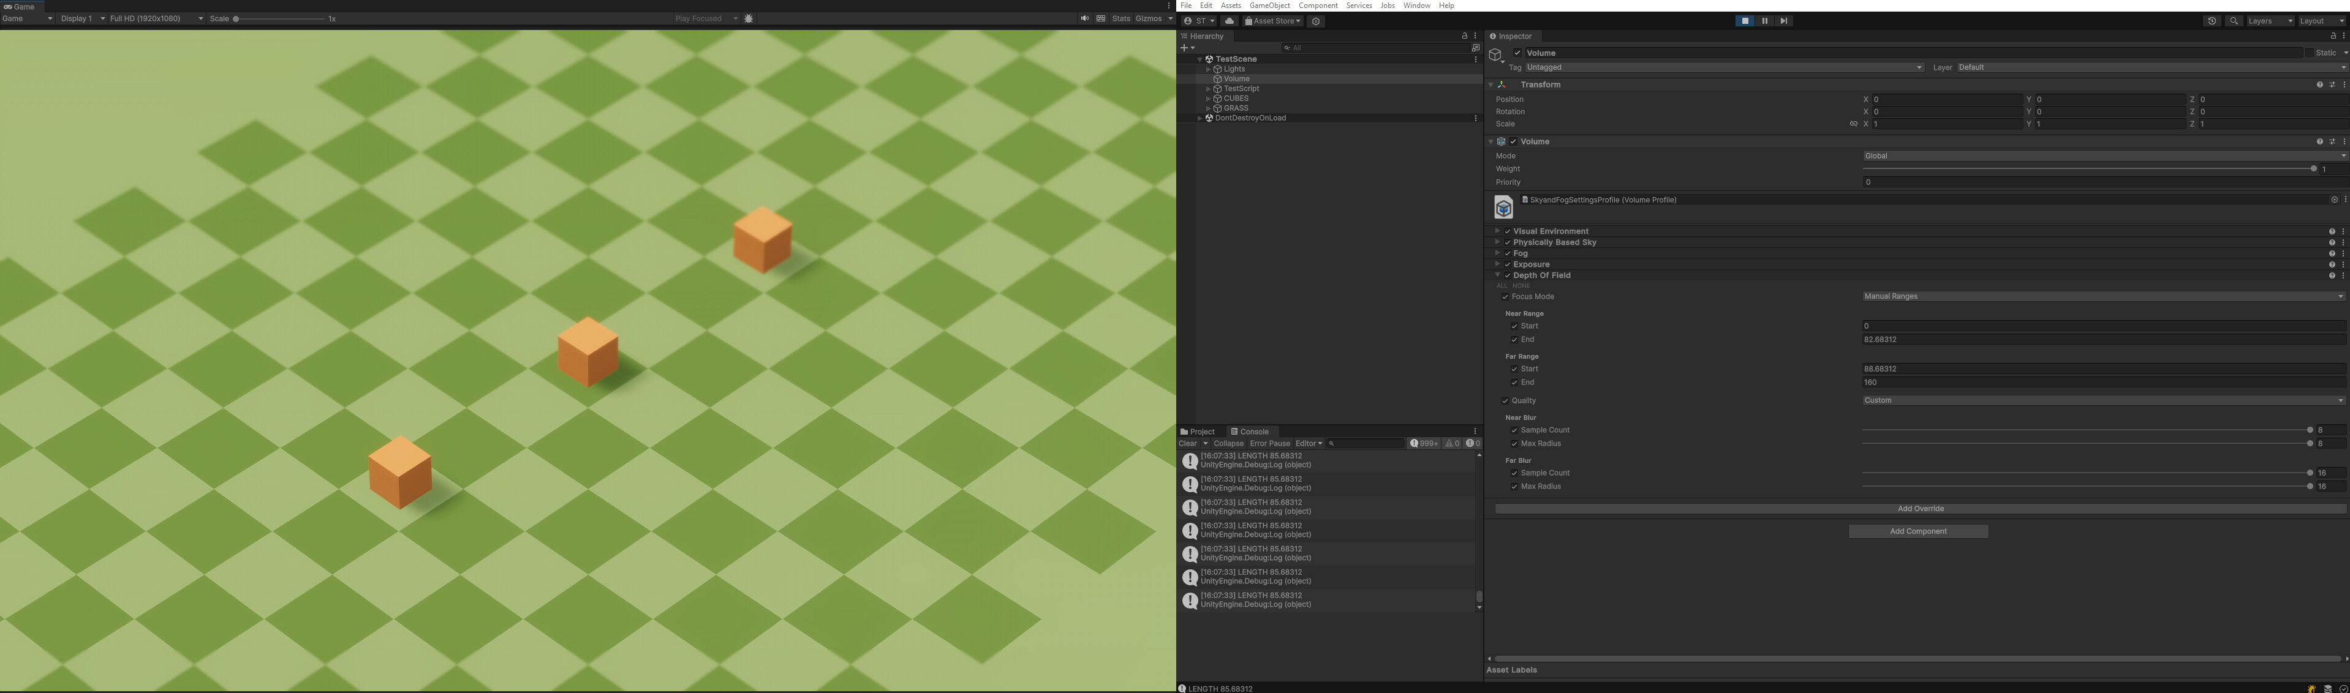2350x693 pixels.
Task: Click Add Override in the Volume inspector
Action: point(1919,508)
